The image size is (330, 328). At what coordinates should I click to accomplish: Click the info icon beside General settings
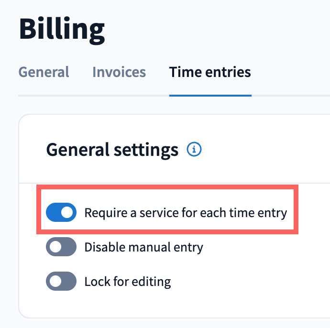click(194, 150)
